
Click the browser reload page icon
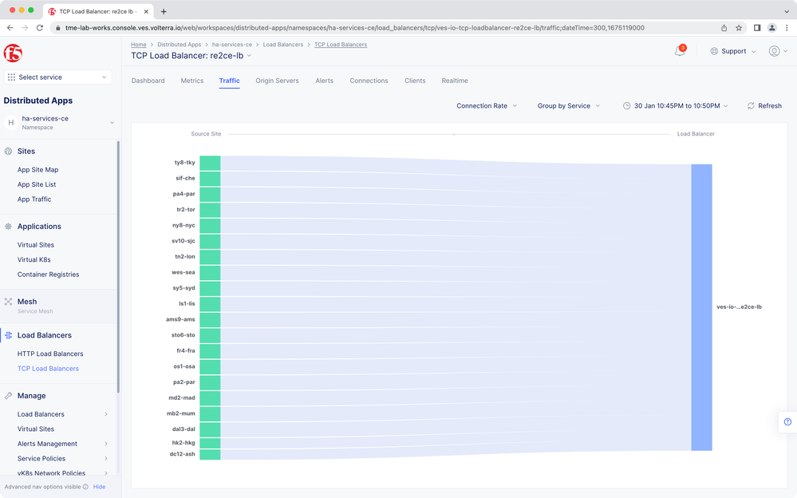tap(41, 27)
